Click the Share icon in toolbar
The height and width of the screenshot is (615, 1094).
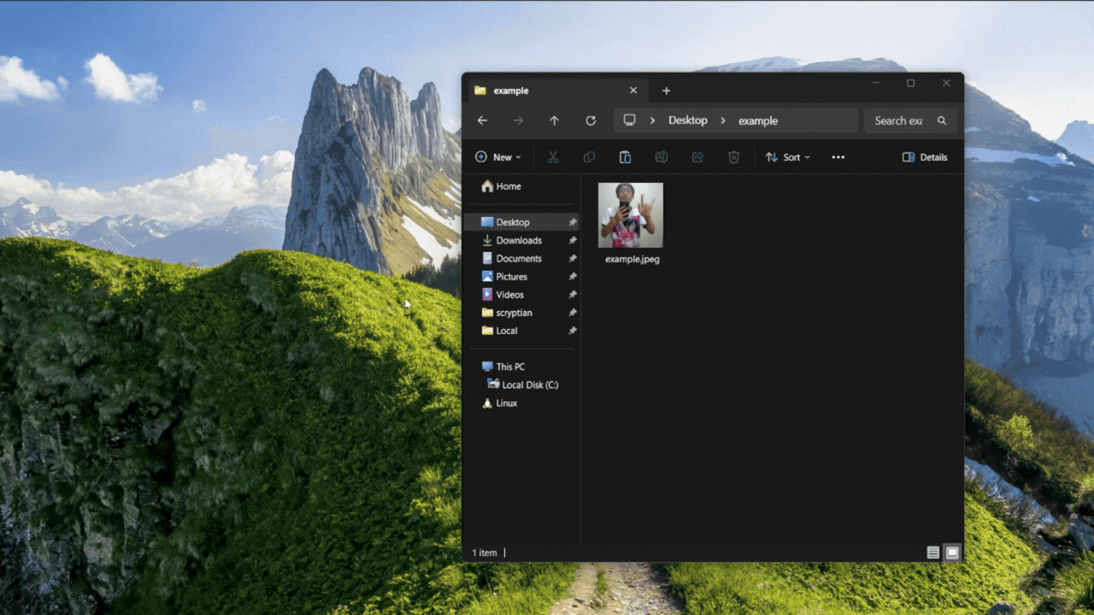(697, 157)
